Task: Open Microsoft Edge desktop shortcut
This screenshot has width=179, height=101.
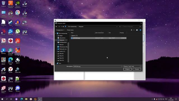Action: pos(11,61)
